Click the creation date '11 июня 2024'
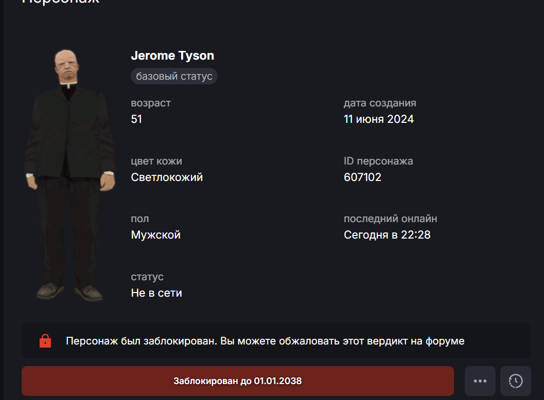 click(379, 119)
